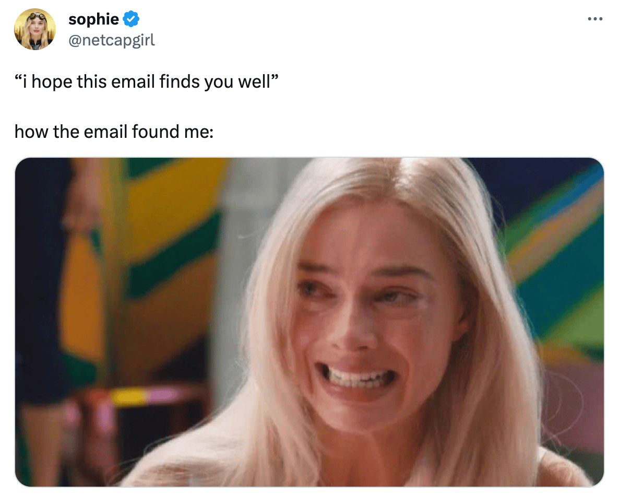
Task: Open the @netcapgirl handle link
Action: click(x=112, y=40)
